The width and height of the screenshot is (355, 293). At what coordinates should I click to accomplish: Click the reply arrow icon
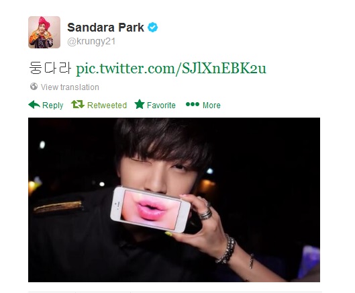click(x=34, y=105)
